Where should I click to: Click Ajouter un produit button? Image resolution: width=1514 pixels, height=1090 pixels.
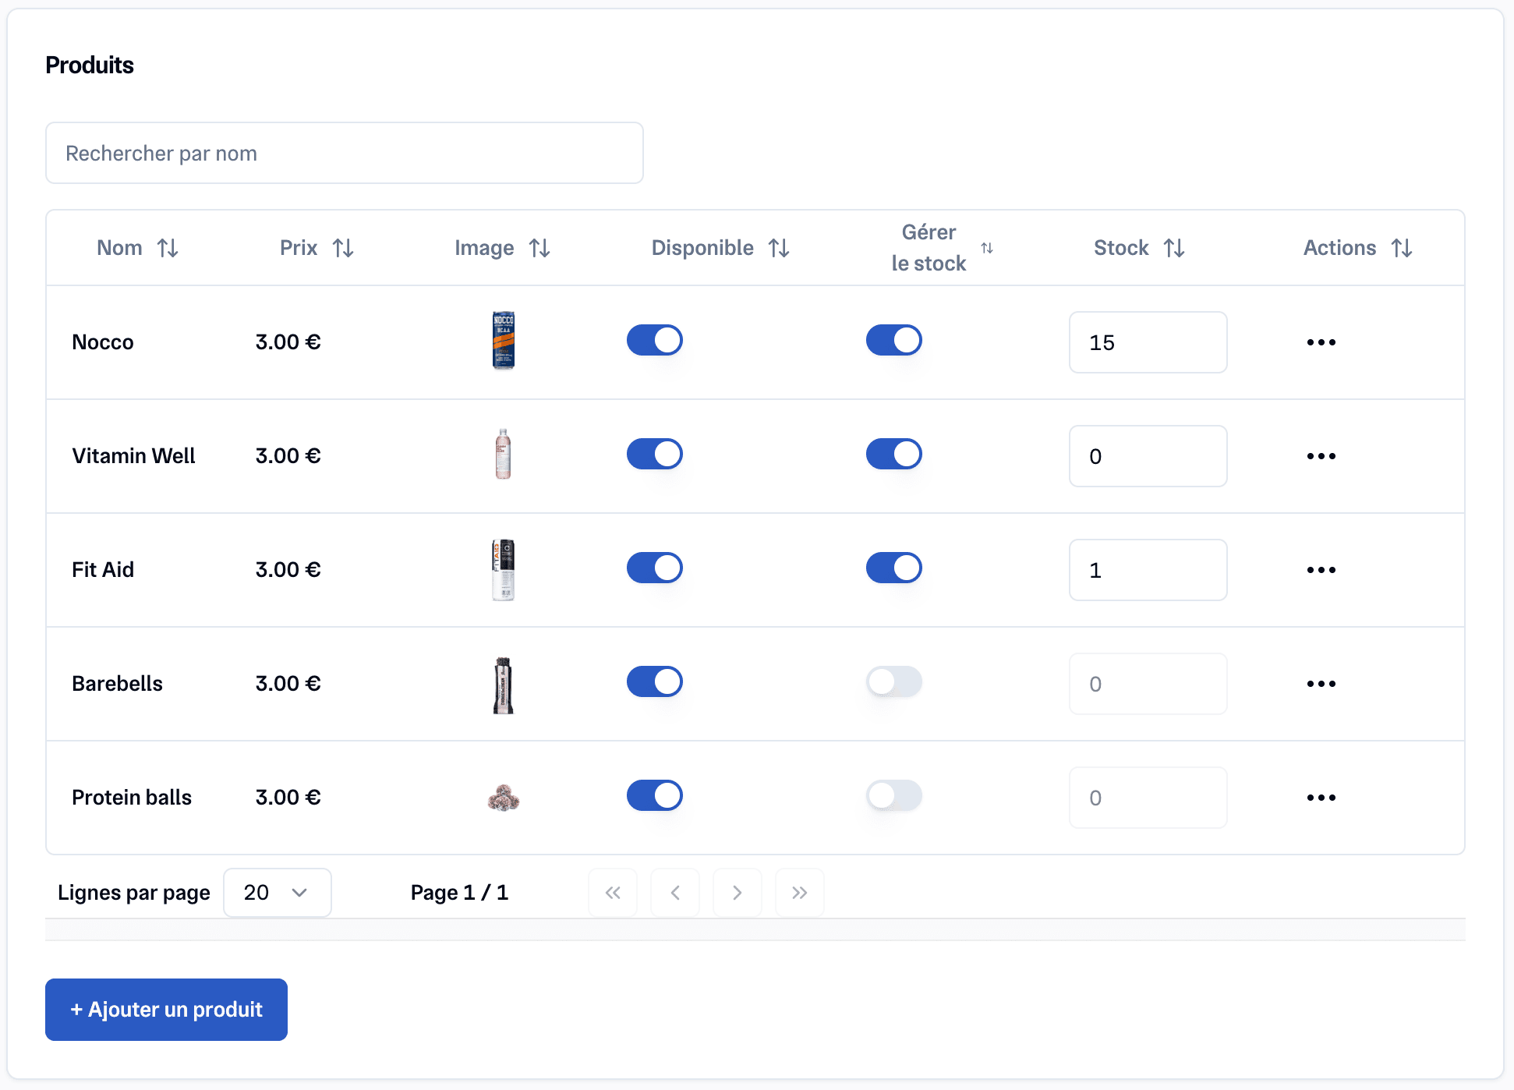(166, 1010)
